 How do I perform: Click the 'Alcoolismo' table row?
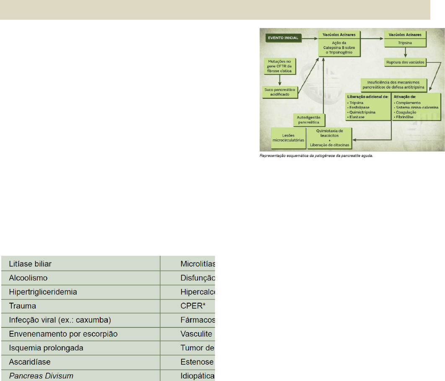[x=80, y=278]
